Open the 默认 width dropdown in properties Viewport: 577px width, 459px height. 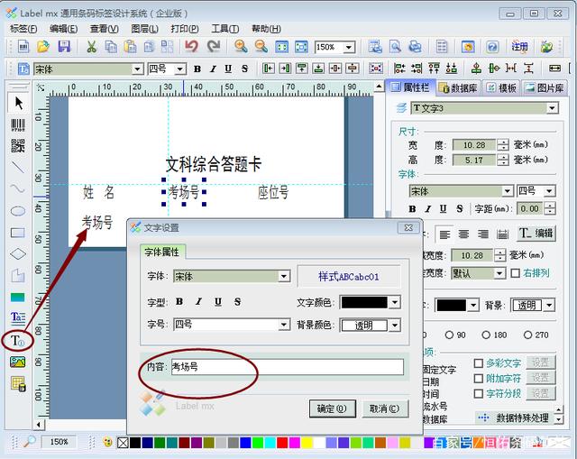(499, 273)
